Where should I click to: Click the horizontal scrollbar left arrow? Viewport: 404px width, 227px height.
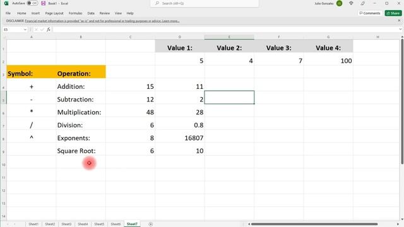point(249,224)
